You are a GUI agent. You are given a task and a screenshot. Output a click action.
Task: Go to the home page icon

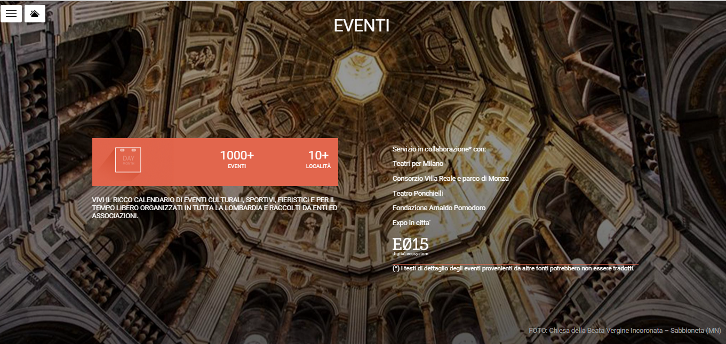[35, 13]
